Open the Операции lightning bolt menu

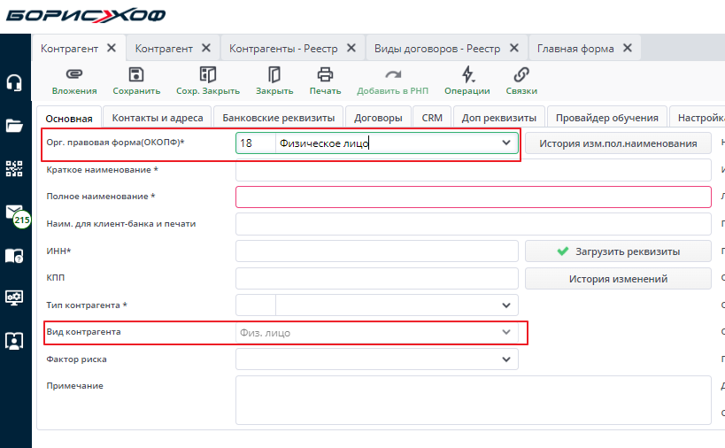tap(467, 74)
